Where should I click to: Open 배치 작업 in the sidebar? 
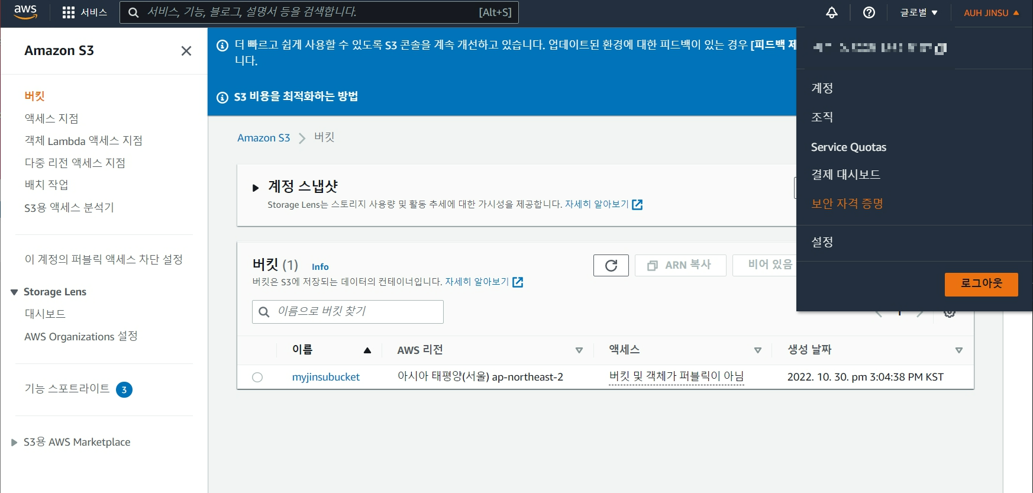(46, 185)
